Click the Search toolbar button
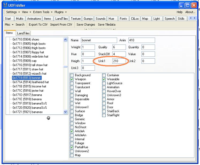This screenshot has height=165, width=200. click(x=20, y=25)
